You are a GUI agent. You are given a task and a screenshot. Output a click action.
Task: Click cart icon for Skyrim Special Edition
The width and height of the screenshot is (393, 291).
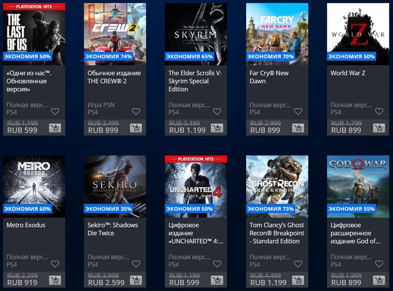coord(217,128)
